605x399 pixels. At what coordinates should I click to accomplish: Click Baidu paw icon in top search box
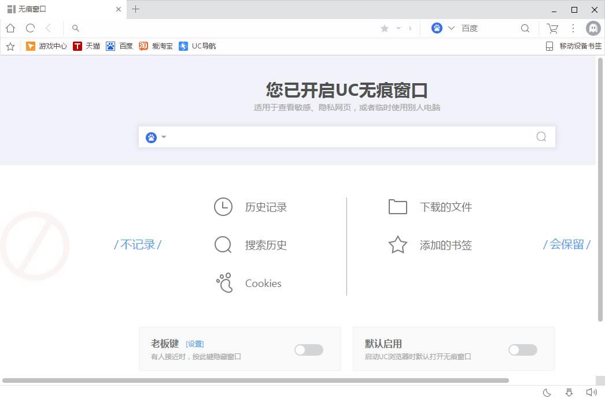(x=437, y=28)
